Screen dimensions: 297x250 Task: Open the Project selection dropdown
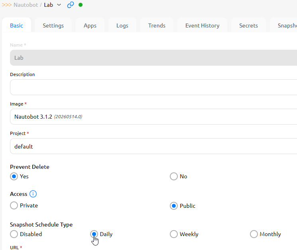[153, 146]
